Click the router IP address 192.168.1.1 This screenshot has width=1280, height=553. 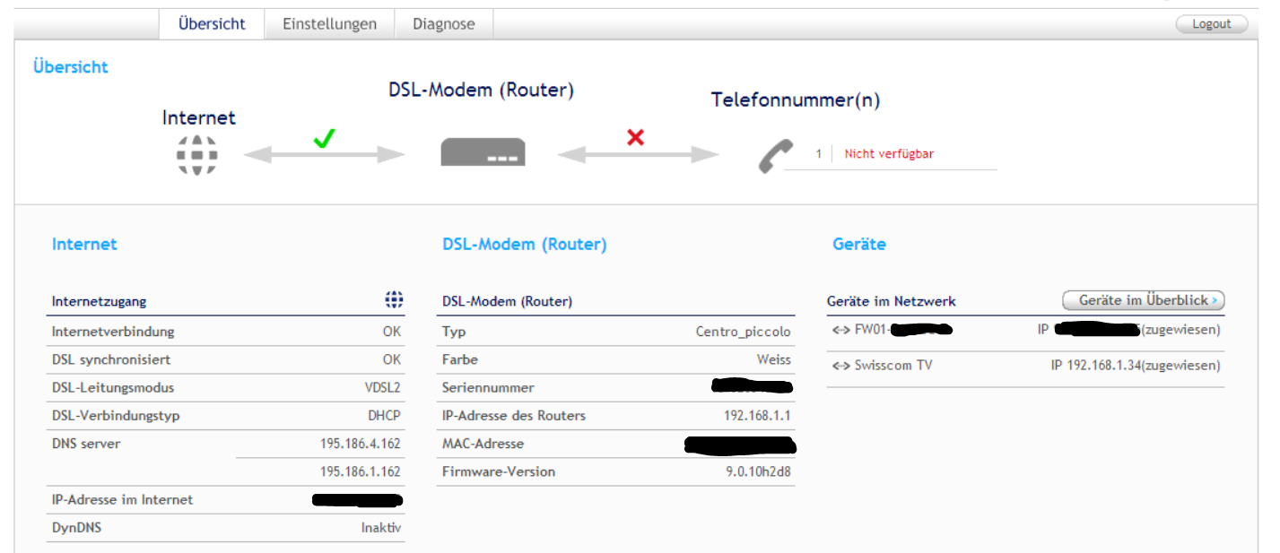(x=756, y=416)
